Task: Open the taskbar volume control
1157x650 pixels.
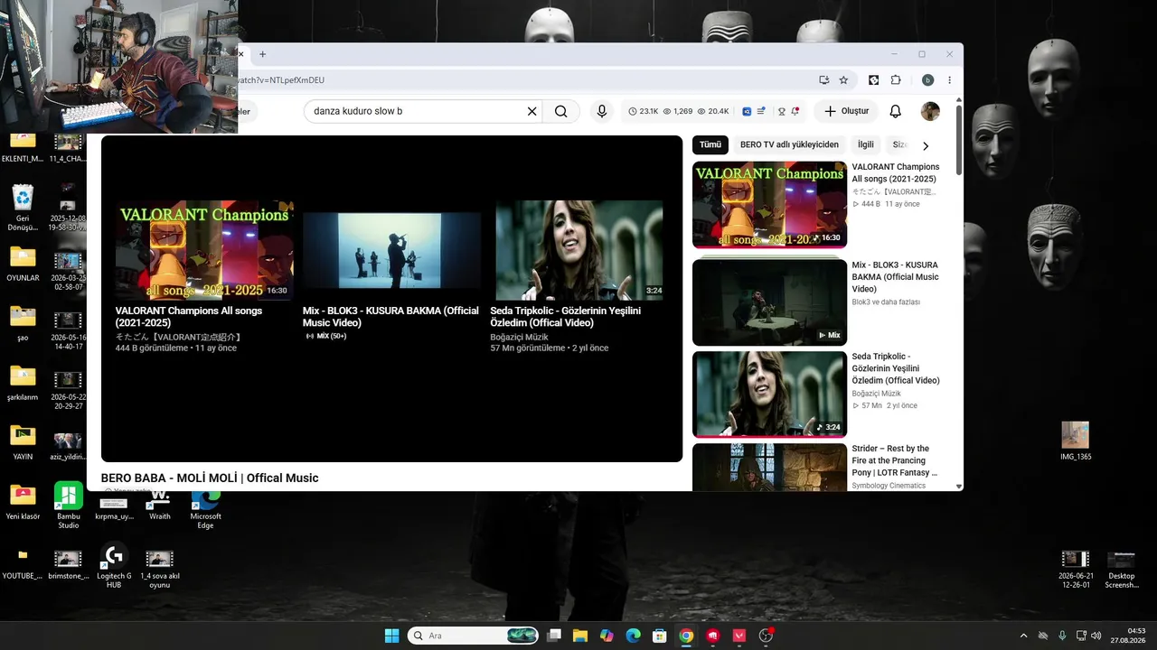Action: (1096, 636)
